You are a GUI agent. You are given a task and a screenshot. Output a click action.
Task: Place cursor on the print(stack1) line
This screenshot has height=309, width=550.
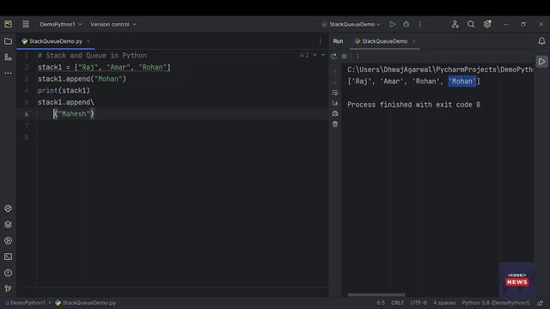coord(64,91)
